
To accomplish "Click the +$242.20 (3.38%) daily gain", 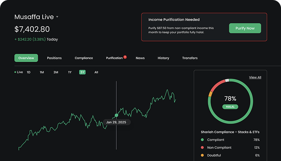I will click(30, 39).
